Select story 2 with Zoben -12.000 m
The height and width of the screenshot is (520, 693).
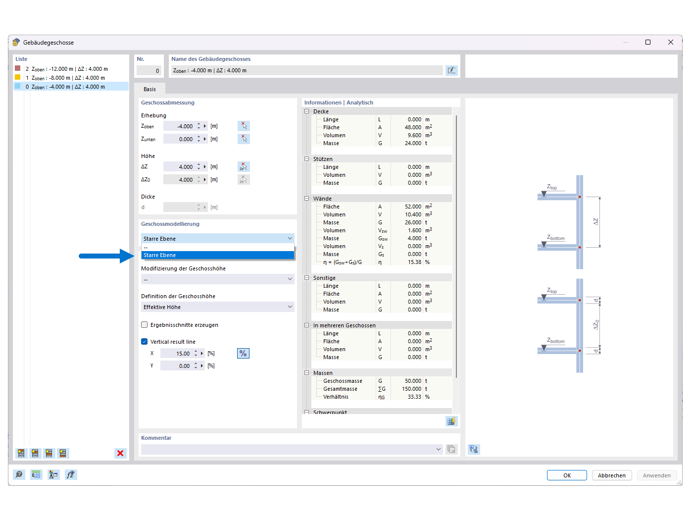click(71, 69)
